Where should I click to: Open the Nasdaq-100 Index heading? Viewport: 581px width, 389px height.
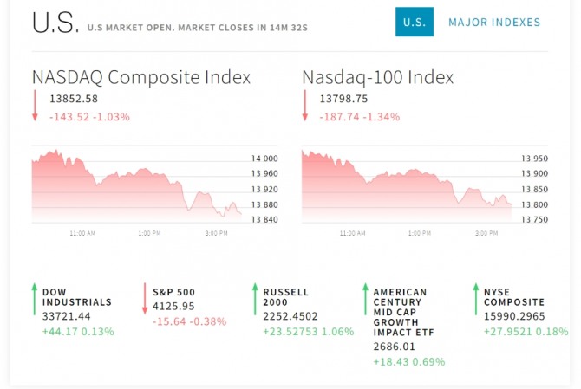click(377, 77)
